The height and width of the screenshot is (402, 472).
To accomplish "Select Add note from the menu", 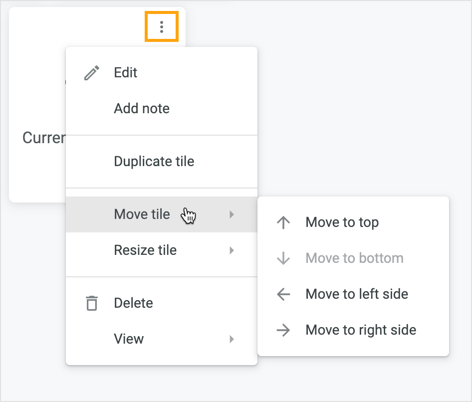I will coord(142,109).
